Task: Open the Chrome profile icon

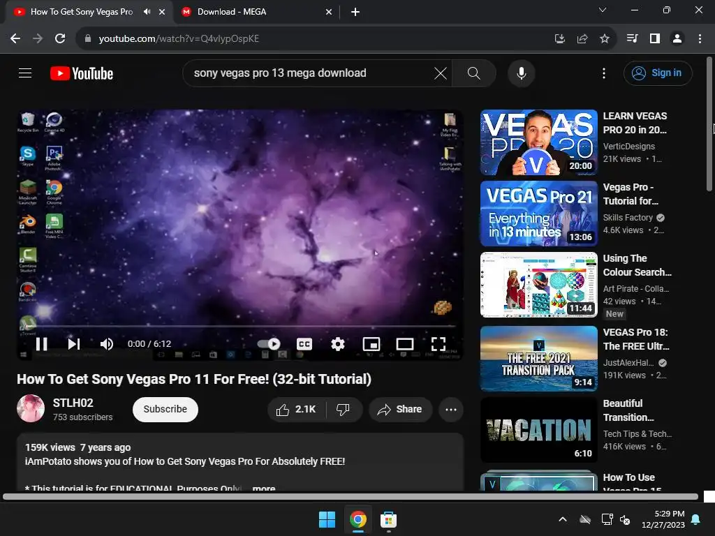Action: [677, 38]
